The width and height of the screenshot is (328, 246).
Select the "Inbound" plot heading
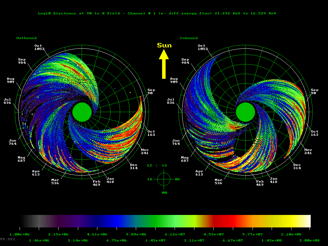tap(189, 38)
